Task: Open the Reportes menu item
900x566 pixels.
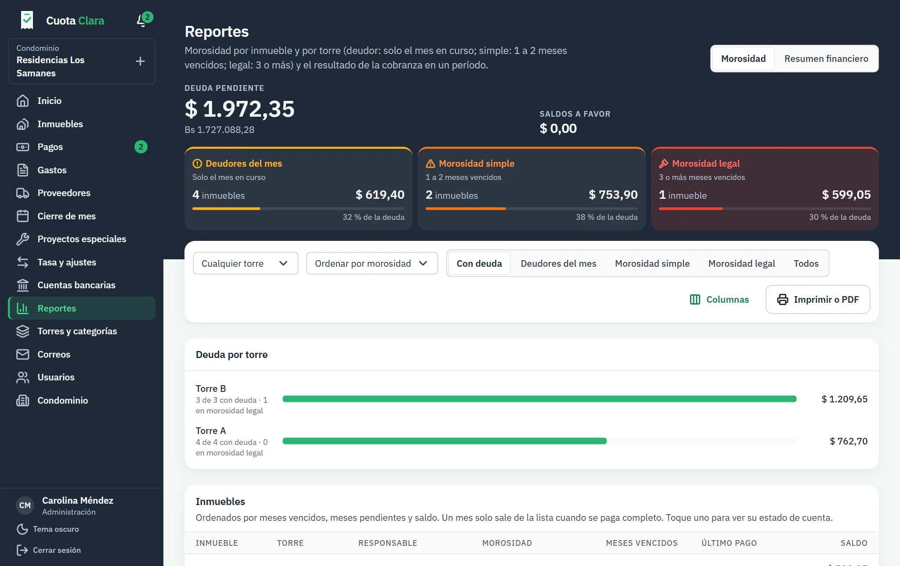Action: click(x=82, y=308)
